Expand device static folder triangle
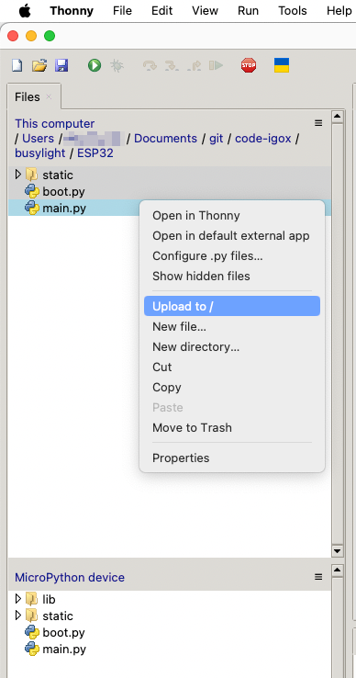This screenshot has height=678, width=356. (17, 615)
